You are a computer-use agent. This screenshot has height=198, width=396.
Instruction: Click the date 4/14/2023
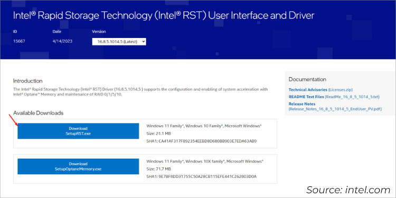click(x=62, y=41)
